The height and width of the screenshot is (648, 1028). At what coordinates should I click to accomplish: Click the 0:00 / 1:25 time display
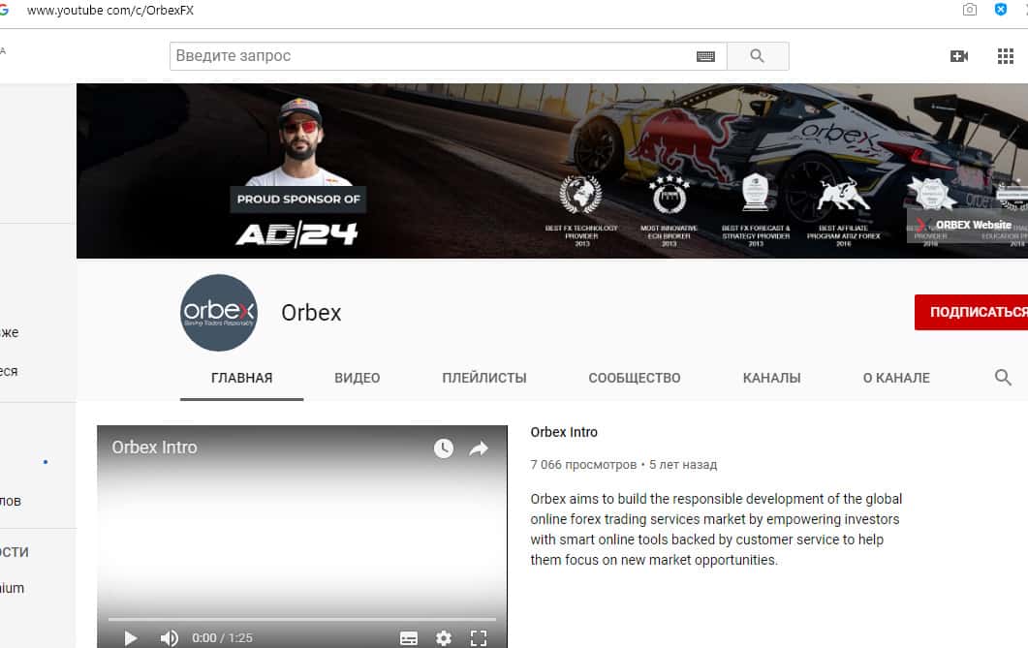click(222, 638)
